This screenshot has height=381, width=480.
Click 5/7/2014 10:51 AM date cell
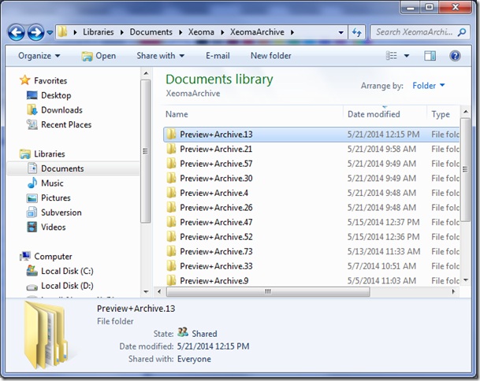[381, 266]
